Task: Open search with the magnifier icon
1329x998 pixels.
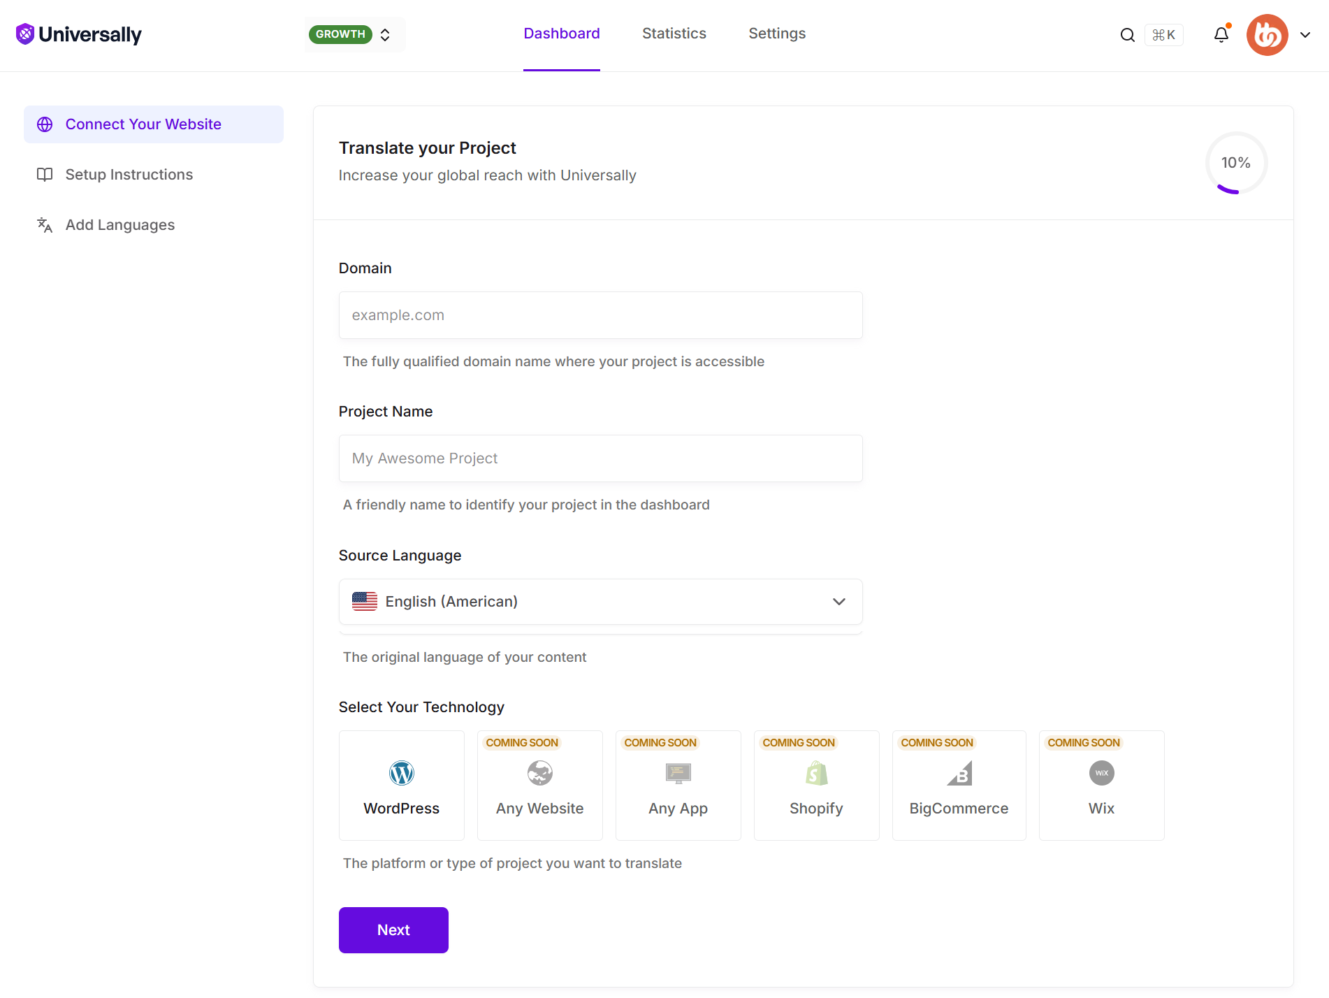Action: tap(1127, 35)
